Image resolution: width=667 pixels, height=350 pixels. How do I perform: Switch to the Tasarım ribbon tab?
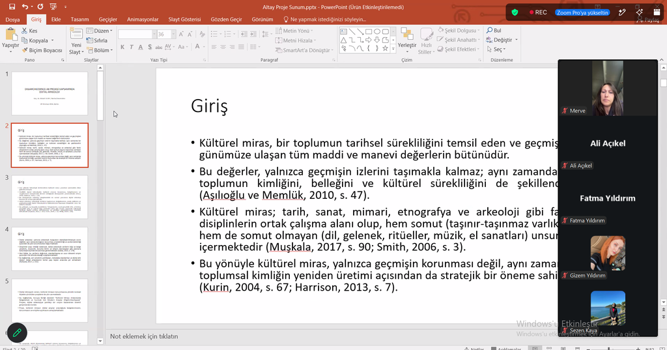point(79,20)
